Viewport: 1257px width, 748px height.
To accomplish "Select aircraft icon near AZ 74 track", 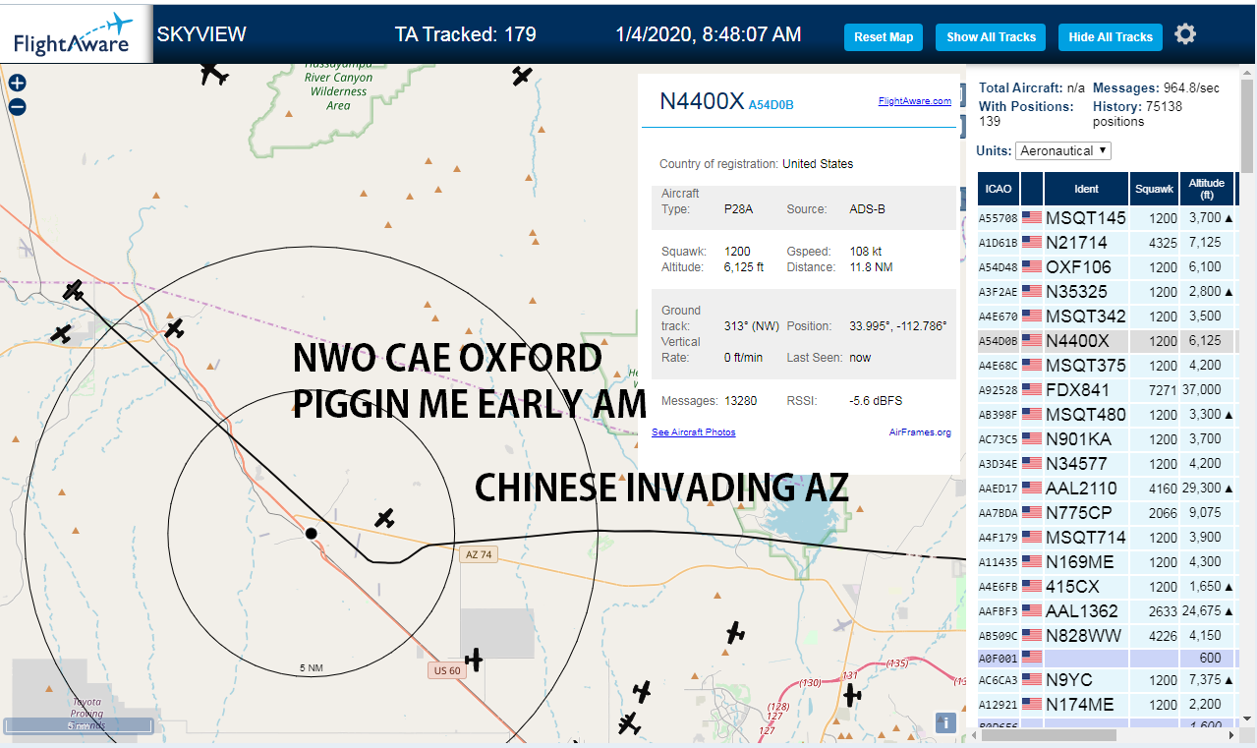I will 385,518.
